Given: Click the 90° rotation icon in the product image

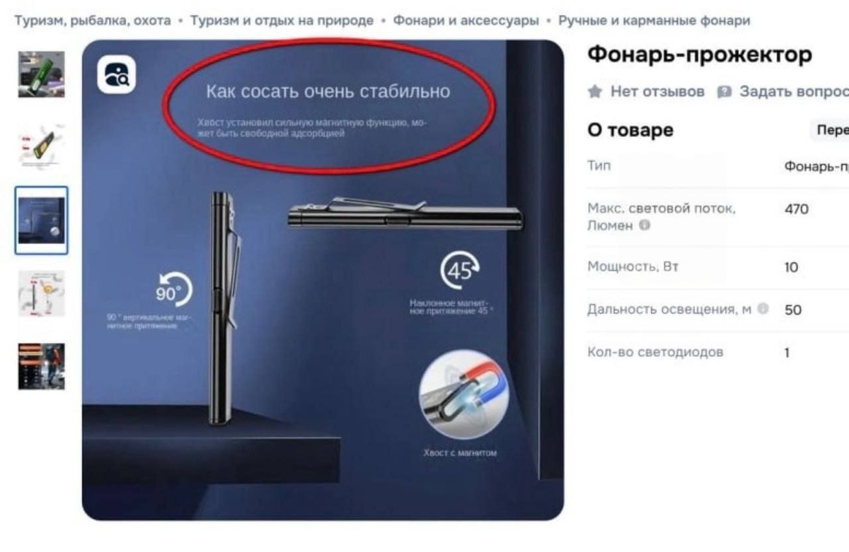Looking at the screenshot, I should tap(174, 290).
